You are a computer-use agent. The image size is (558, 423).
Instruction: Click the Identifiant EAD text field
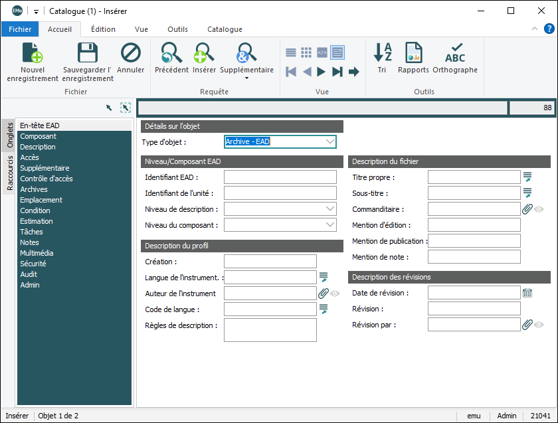click(x=281, y=177)
